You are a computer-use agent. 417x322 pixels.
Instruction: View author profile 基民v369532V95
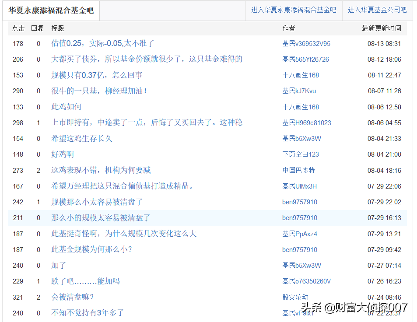point(306,44)
